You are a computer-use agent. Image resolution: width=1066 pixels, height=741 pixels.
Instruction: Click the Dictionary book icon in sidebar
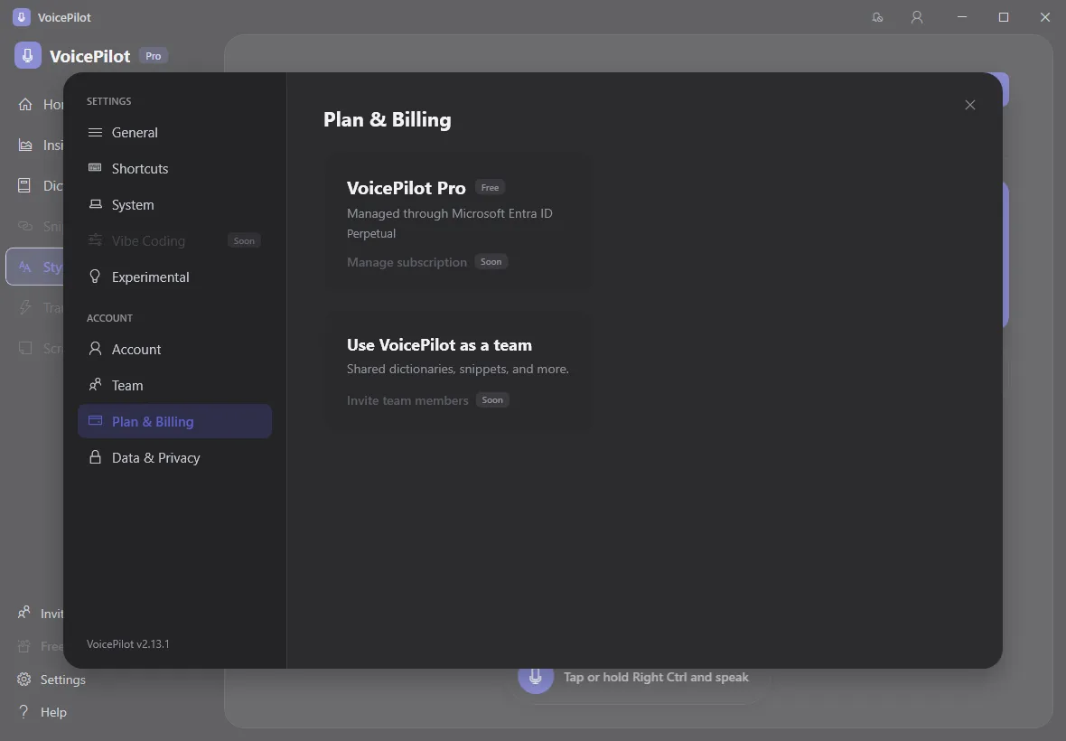24,185
